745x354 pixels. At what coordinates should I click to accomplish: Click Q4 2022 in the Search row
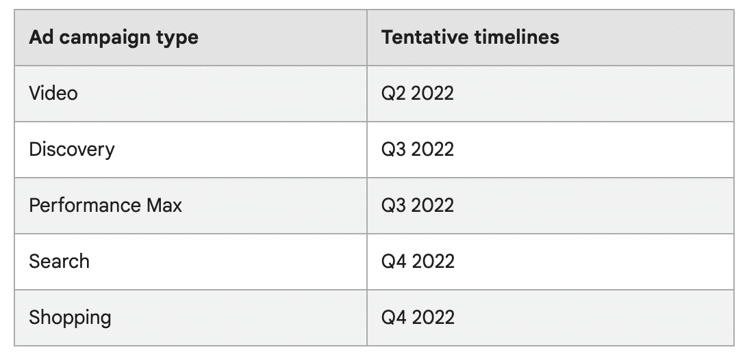point(418,261)
